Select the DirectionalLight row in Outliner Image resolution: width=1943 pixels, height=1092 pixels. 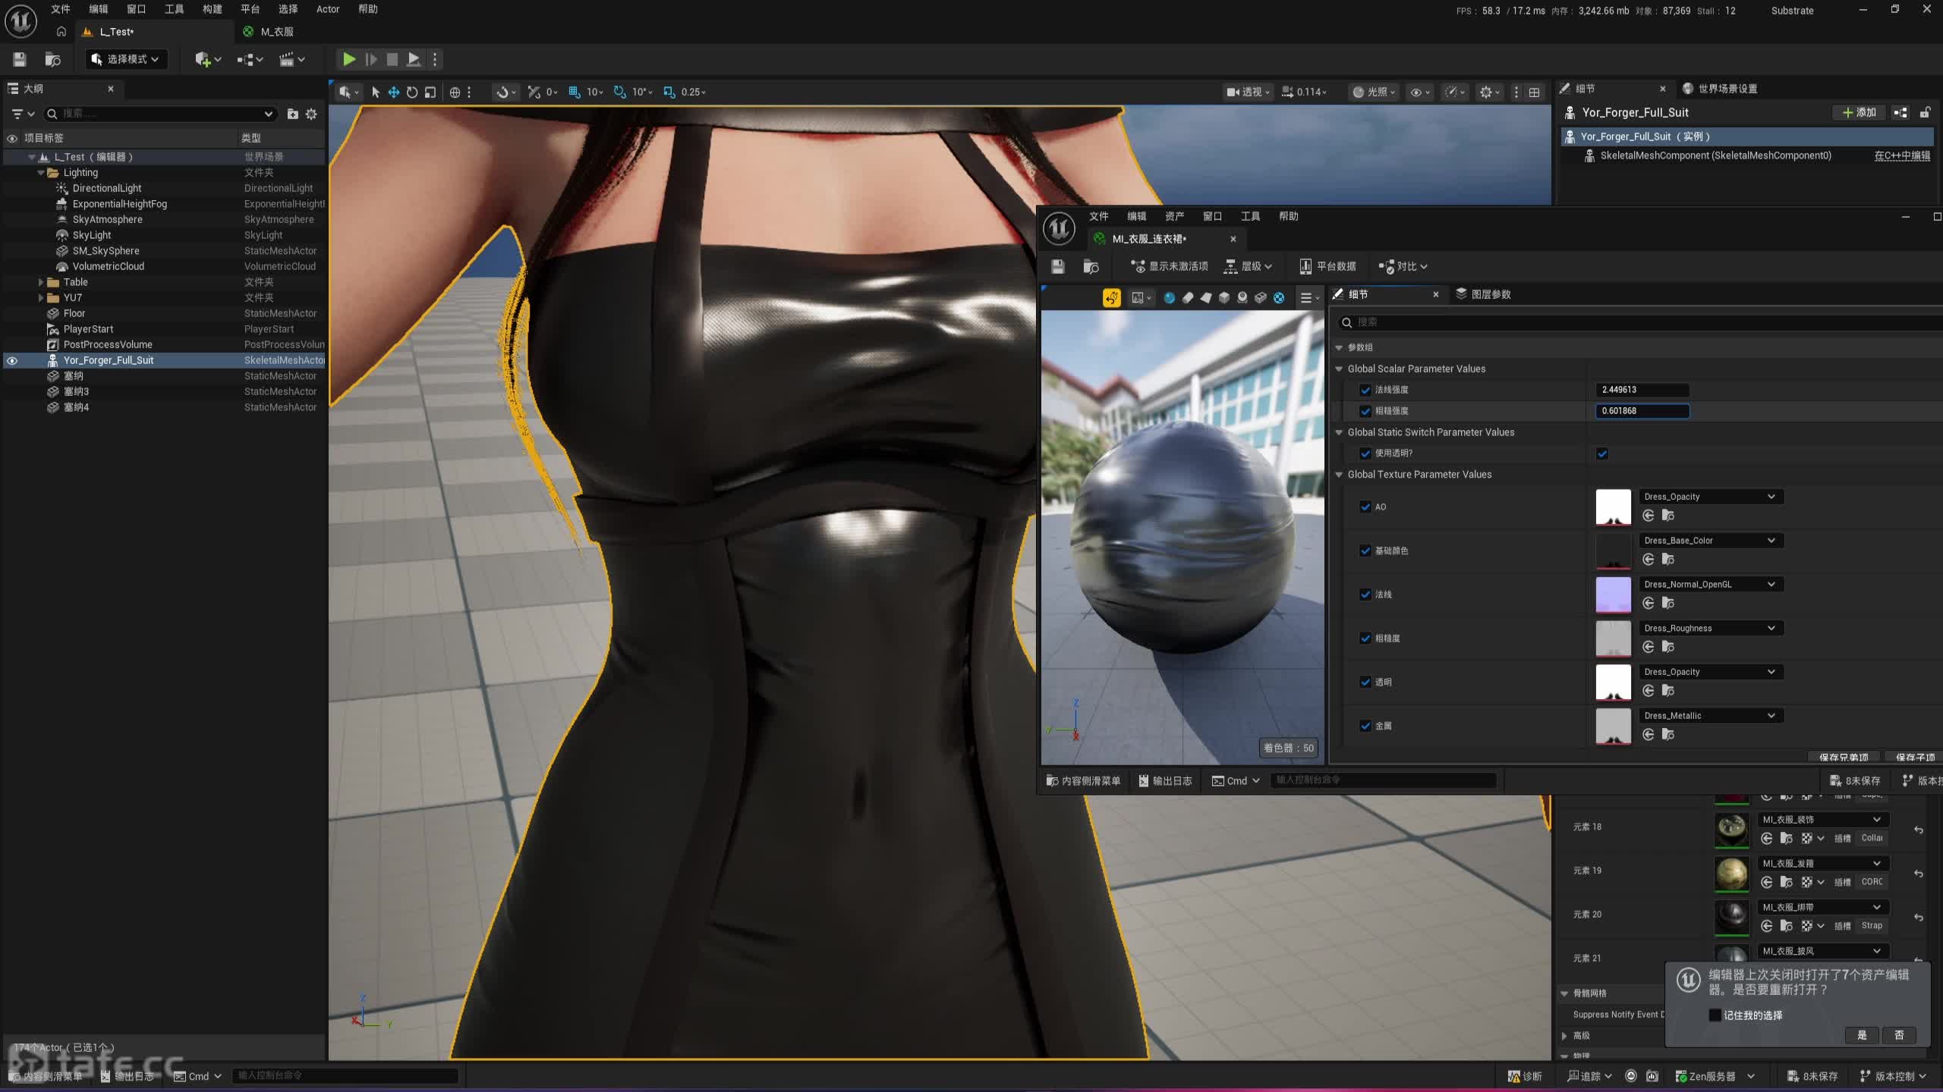tap(164, 188)
